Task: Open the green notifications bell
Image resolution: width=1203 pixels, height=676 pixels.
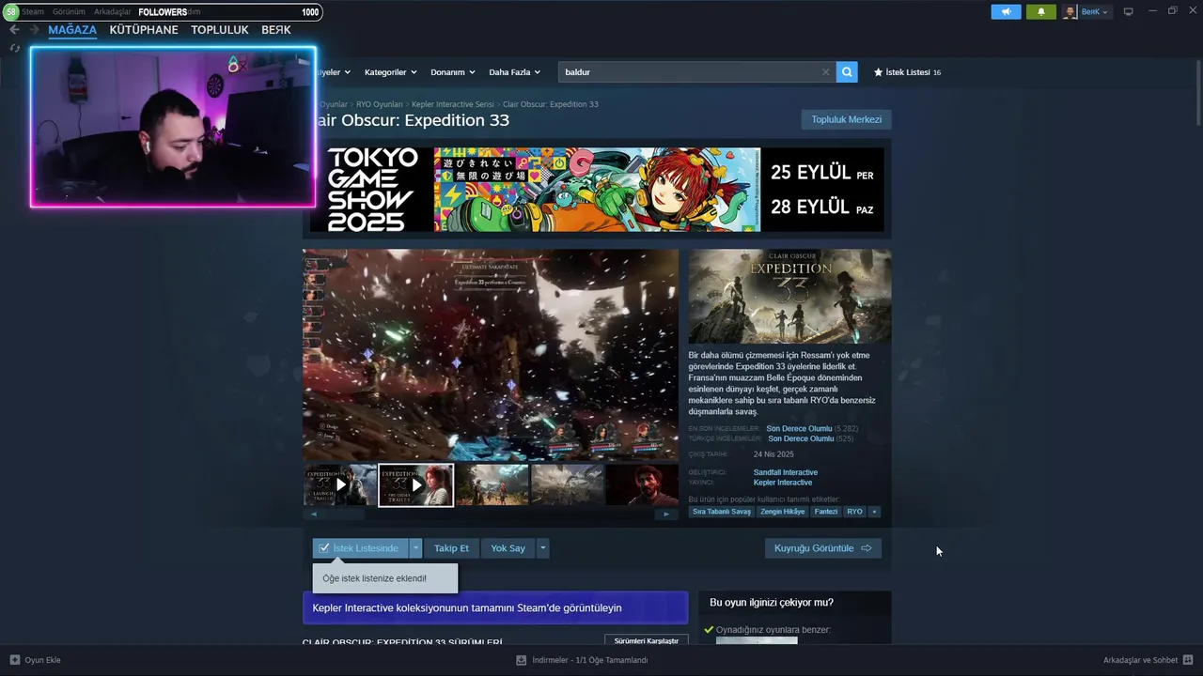Action: point(1041,11)
